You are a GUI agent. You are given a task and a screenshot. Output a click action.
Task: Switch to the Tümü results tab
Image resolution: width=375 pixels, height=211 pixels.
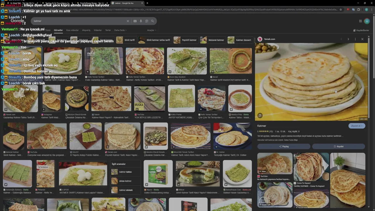point(48,30)
